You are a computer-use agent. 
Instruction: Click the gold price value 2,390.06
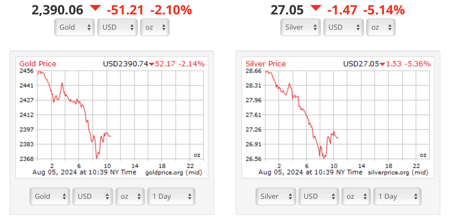(57, 11)
